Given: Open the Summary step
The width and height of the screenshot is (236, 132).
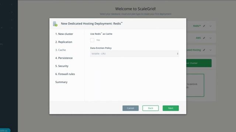Looking at the screenshot, I should click(x=62, y=82).
